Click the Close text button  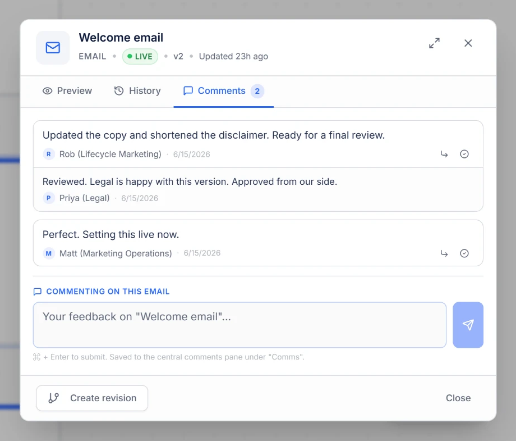(x=458, y=398)
